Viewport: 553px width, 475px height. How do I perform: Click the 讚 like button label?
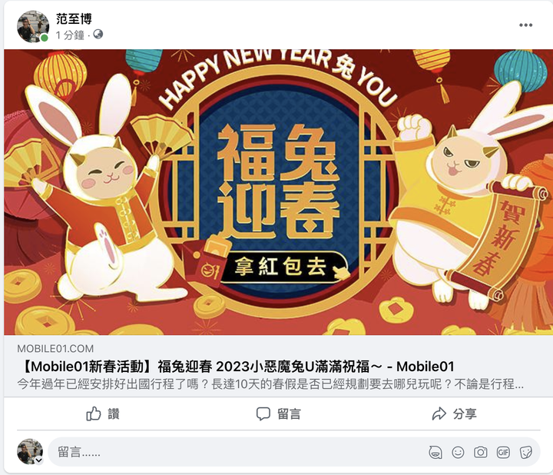coord(114,414)
